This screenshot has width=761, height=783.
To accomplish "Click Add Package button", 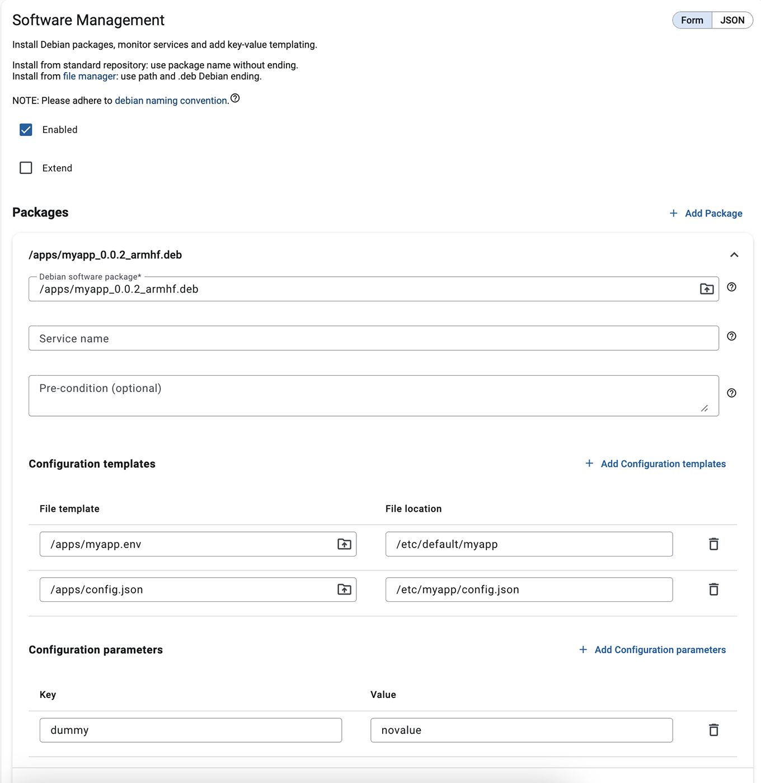I will [x=706, y=213].
